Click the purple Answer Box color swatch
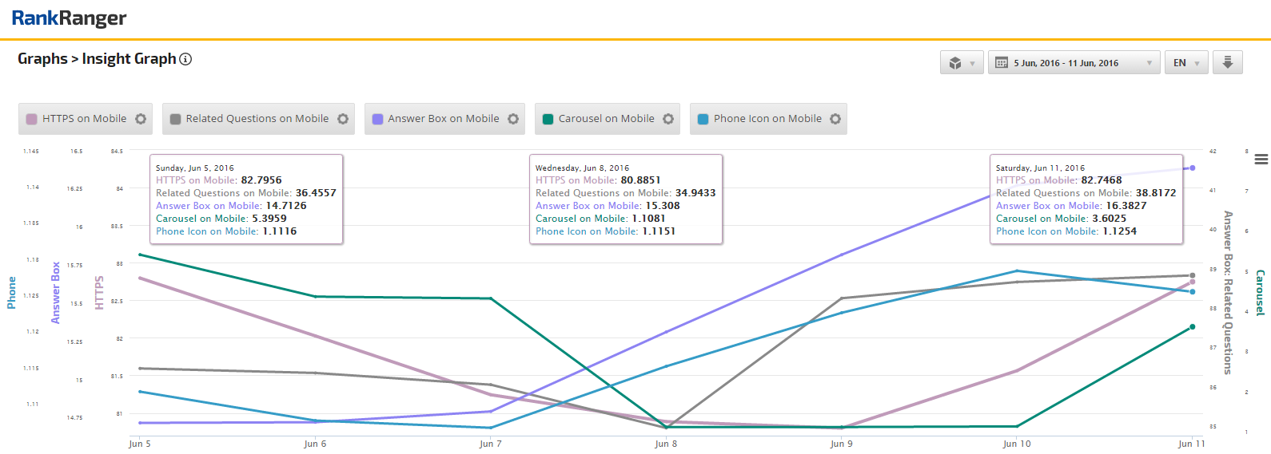Screen dimensions: 1271x454 click(x=378, y=119)
